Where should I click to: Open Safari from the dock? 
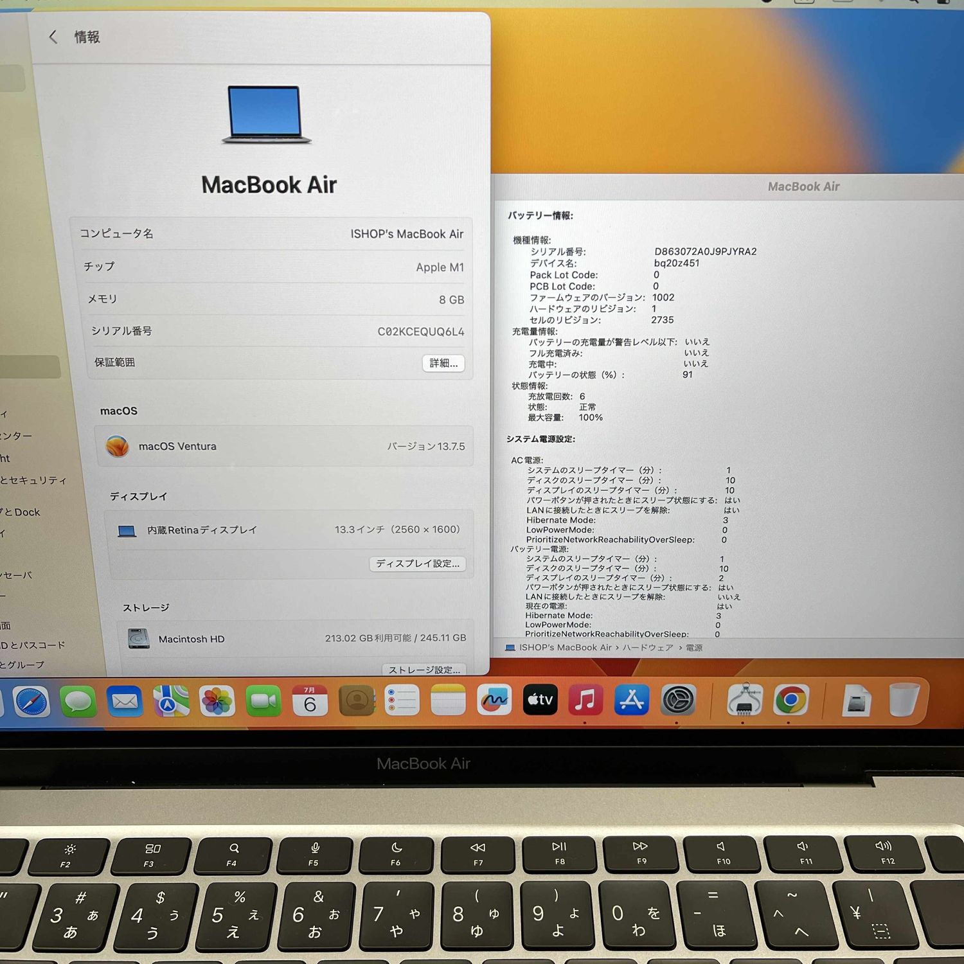(30, 701)
